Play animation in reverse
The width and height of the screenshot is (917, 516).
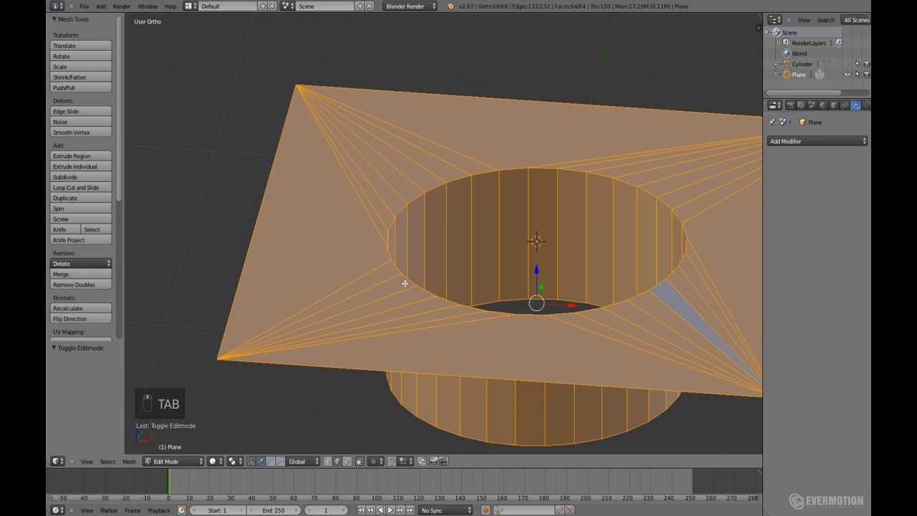pyautogui.click(x=380, y=510)
